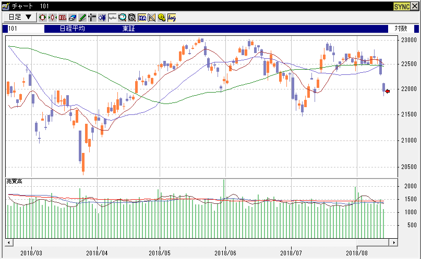Click the yellow gears settings icon
The height and width of the screenshot is (259, 421).
tap(162, 17)
